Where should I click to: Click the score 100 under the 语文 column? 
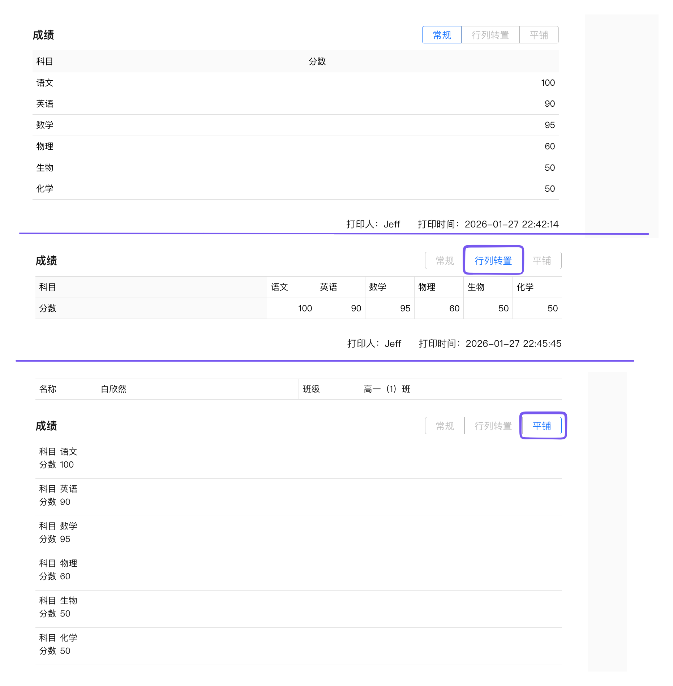(305, 308)
